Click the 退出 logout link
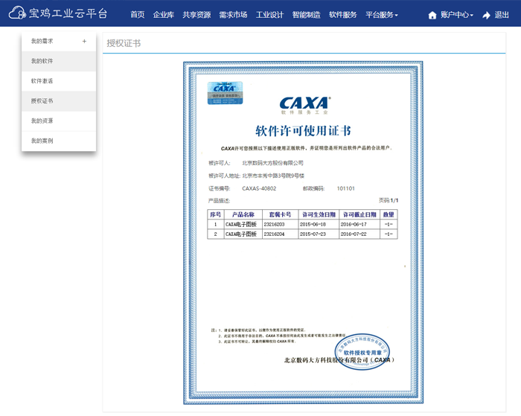 (x=502, y=15)
